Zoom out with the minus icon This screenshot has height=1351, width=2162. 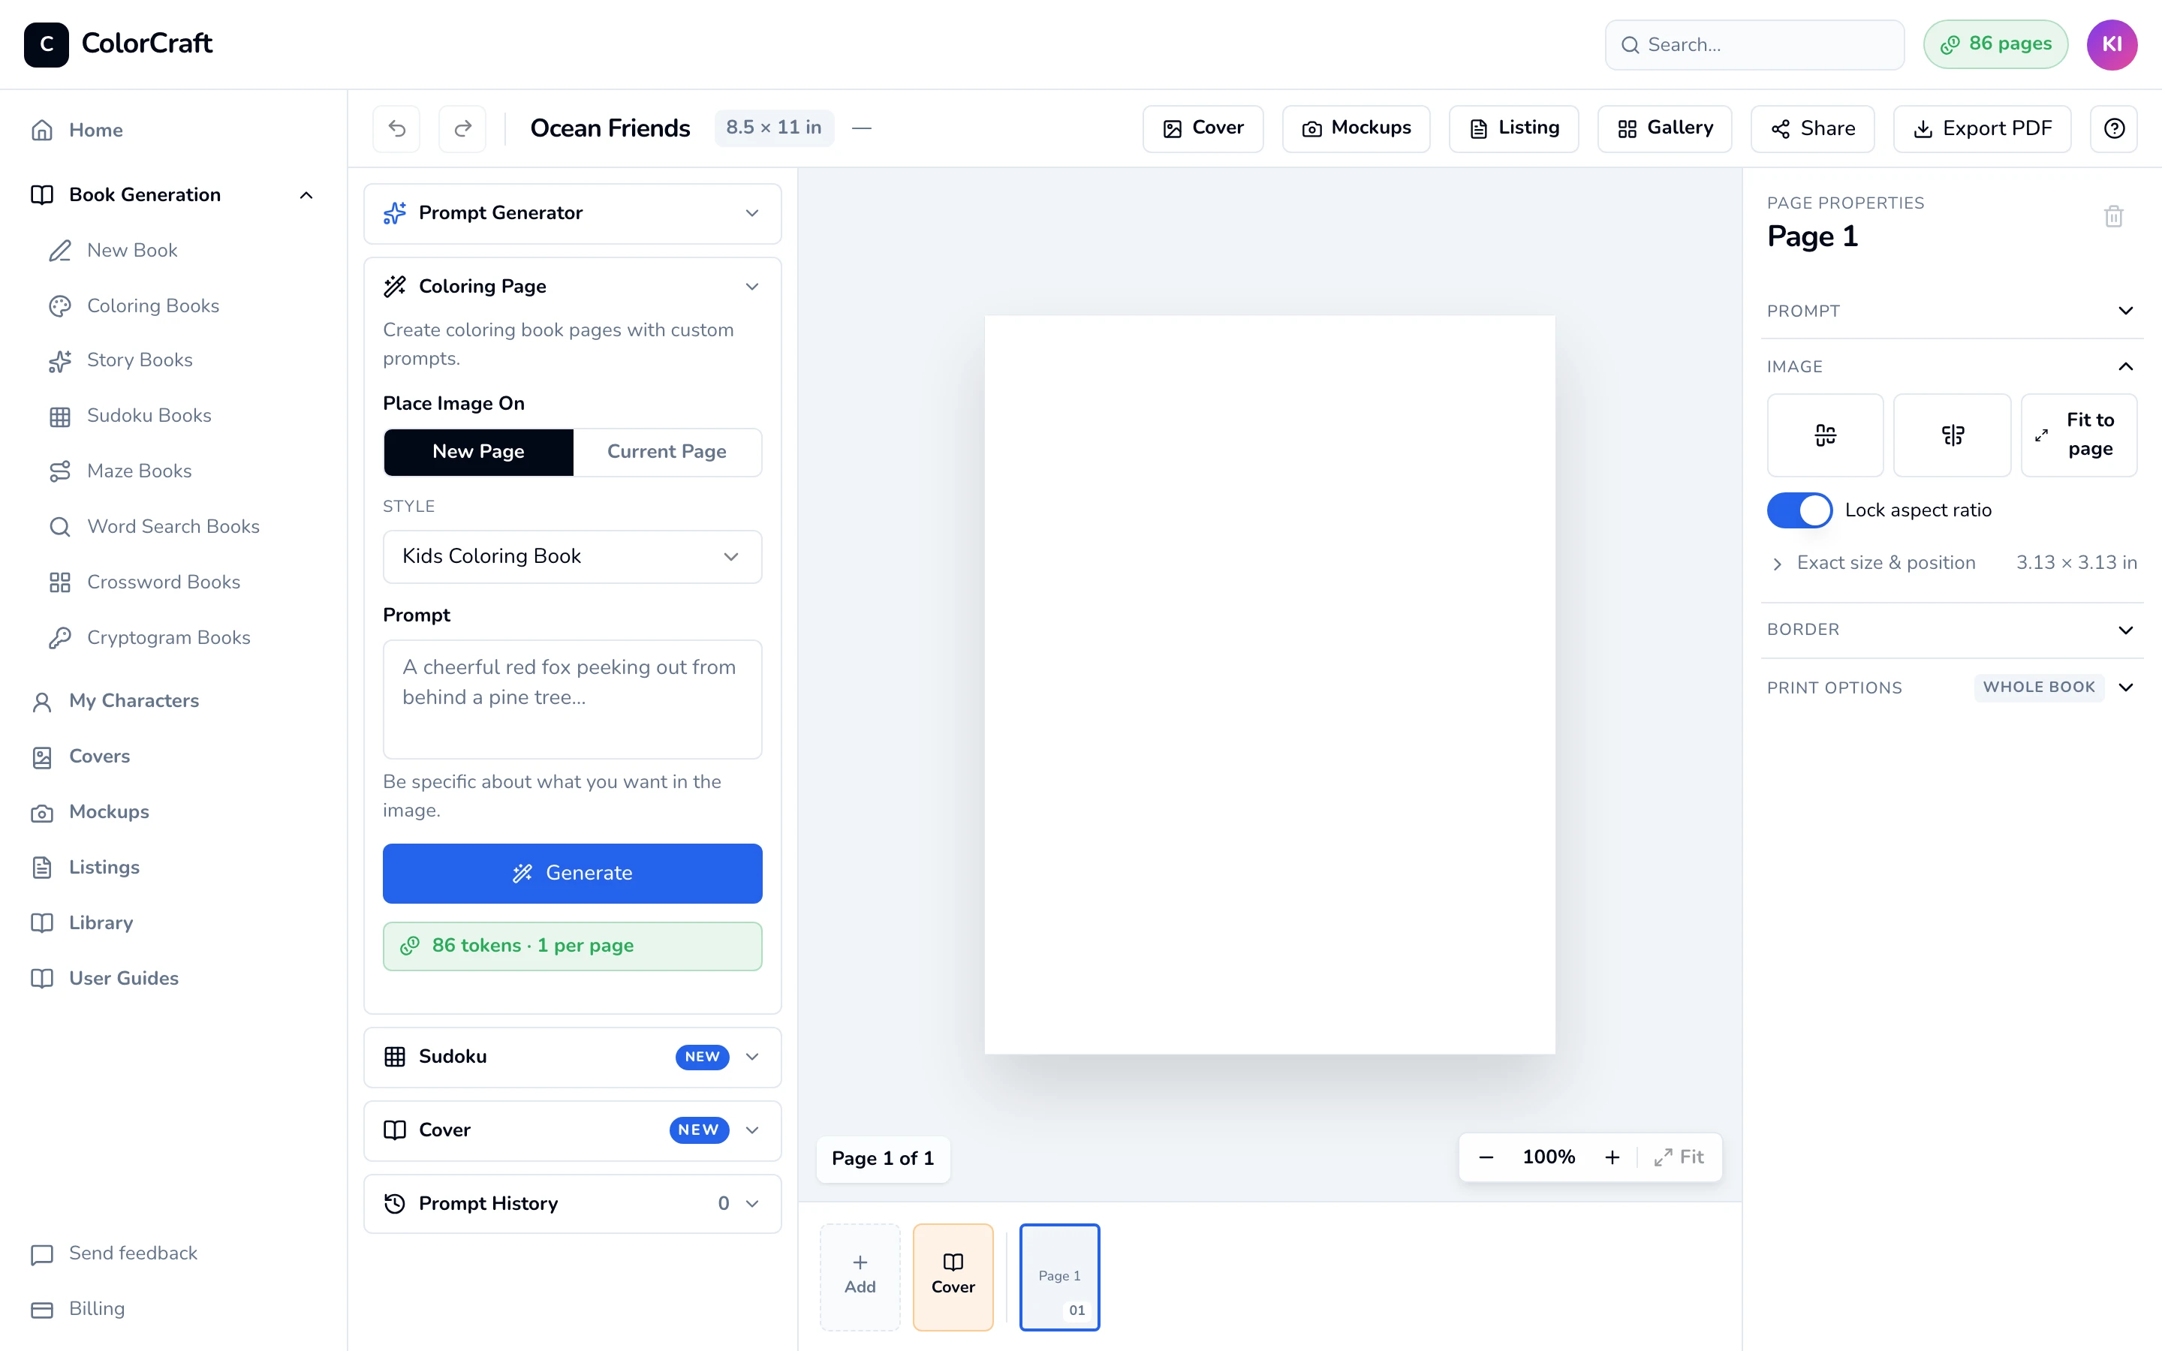[1486, 1157]
